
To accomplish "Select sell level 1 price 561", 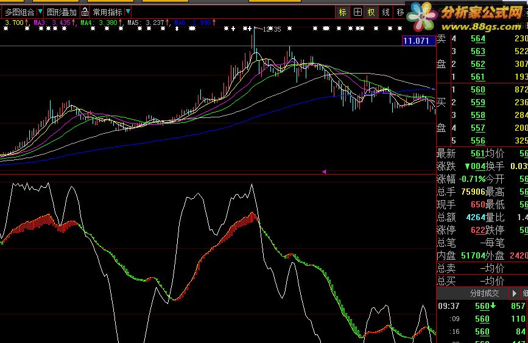I will tap(478, 77).
